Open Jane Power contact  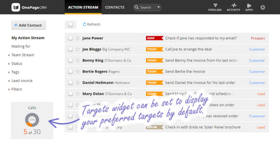[x=93, y=38]
